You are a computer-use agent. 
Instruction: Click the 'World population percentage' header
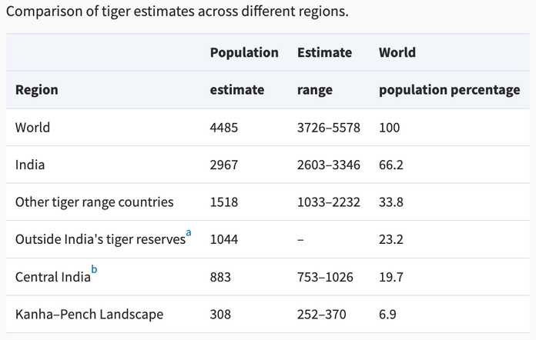450,71
